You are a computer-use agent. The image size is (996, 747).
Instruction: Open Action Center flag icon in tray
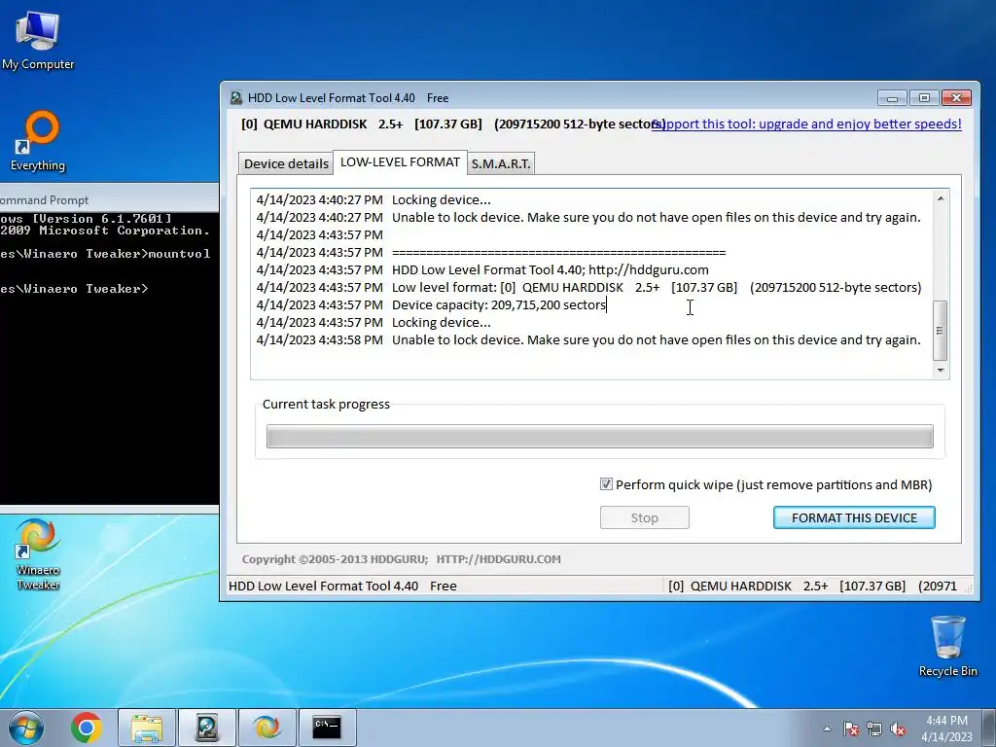click(x=851, y=729)
